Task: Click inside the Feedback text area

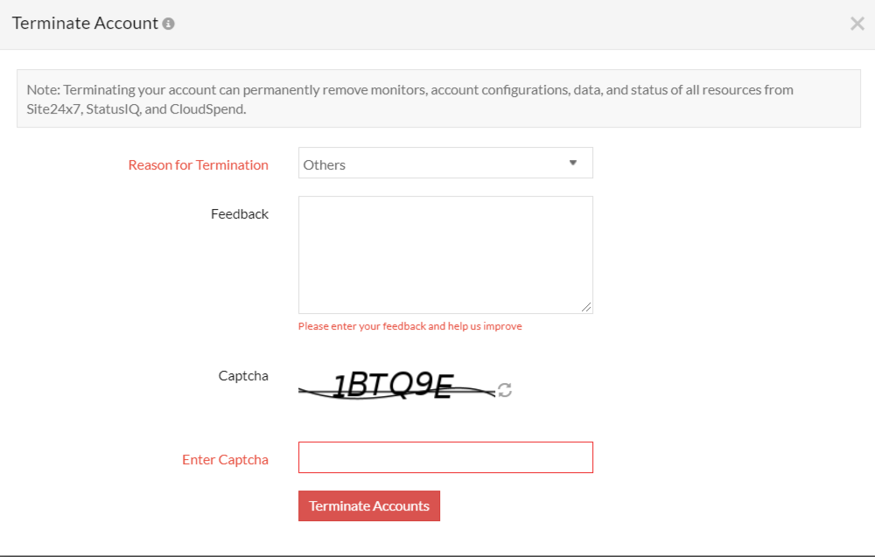Action: [444, 254]
